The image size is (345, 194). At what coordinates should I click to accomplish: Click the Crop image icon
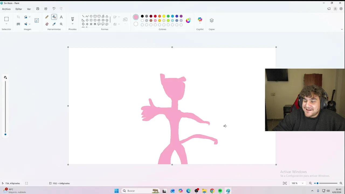(x=18, y=17)
